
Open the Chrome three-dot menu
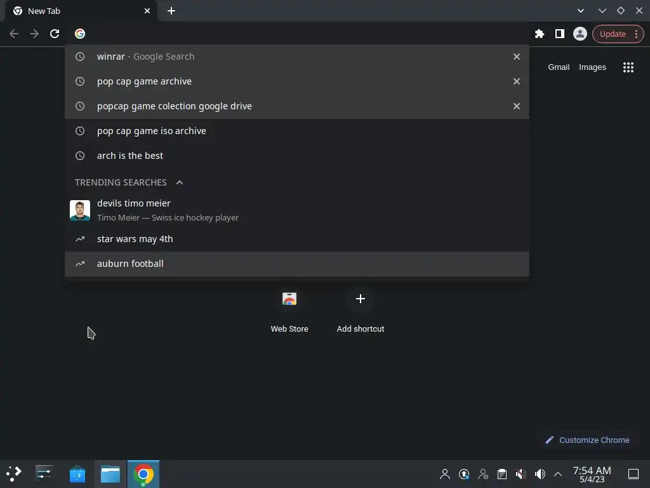636,34
